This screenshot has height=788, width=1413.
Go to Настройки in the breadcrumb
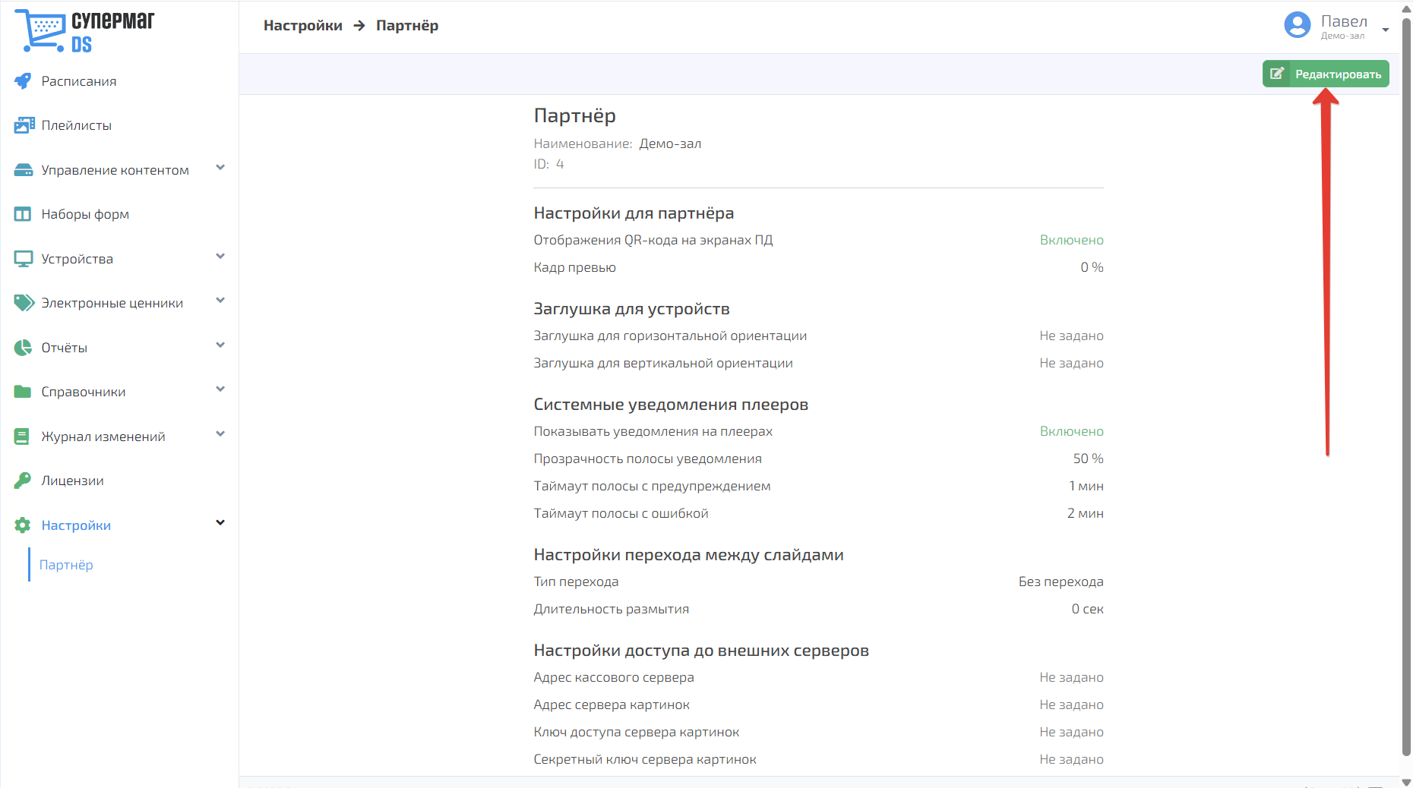[303, 26]
